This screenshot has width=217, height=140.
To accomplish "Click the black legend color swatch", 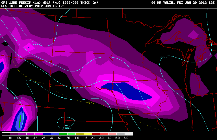I will tap(6, 134).
